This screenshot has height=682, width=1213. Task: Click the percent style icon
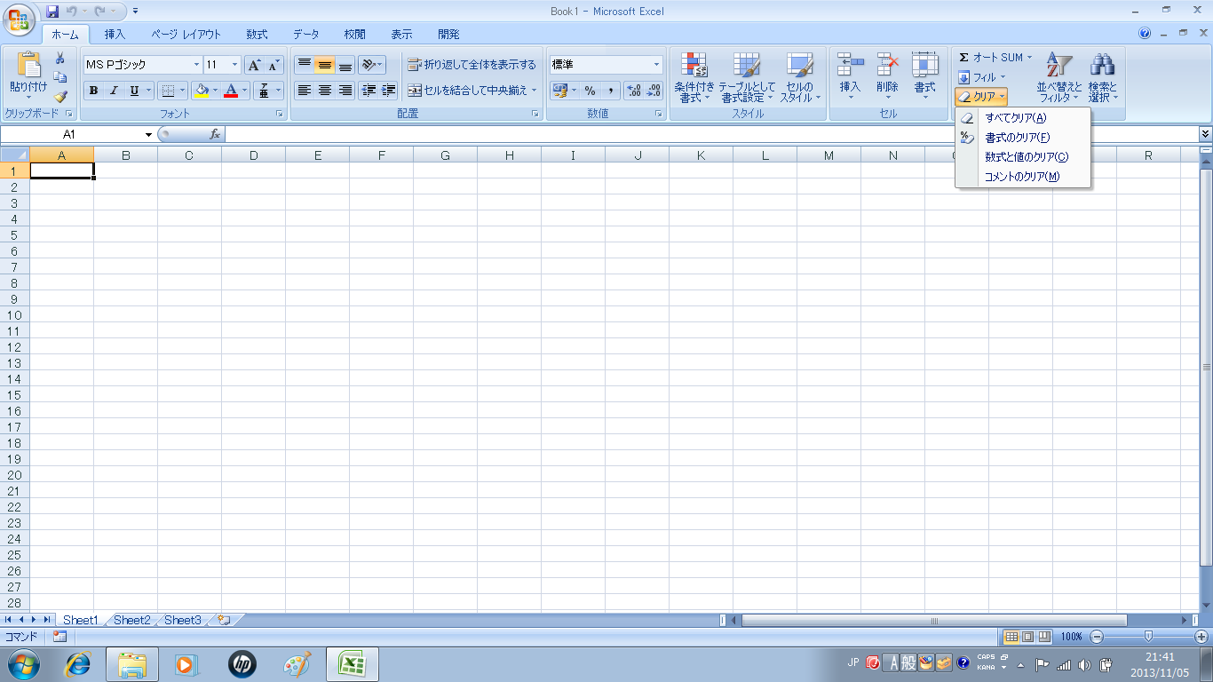[x=590, y=91]
